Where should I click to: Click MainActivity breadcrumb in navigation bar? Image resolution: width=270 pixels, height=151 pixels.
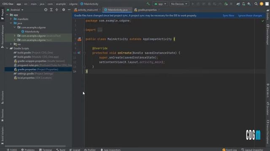(x=89, y=4)
